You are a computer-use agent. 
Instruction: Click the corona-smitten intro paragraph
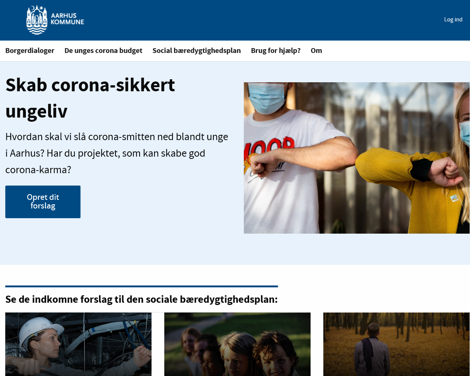(117, 153)
